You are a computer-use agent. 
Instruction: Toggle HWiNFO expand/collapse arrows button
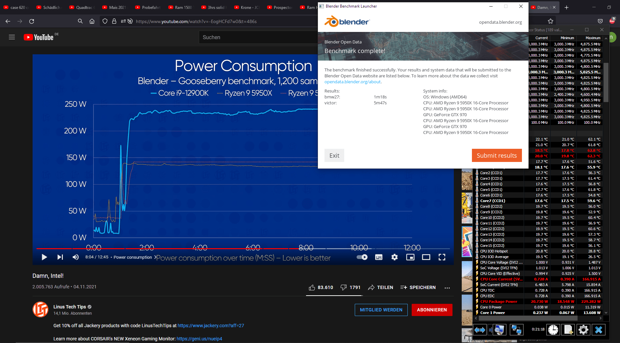[480, 330]
